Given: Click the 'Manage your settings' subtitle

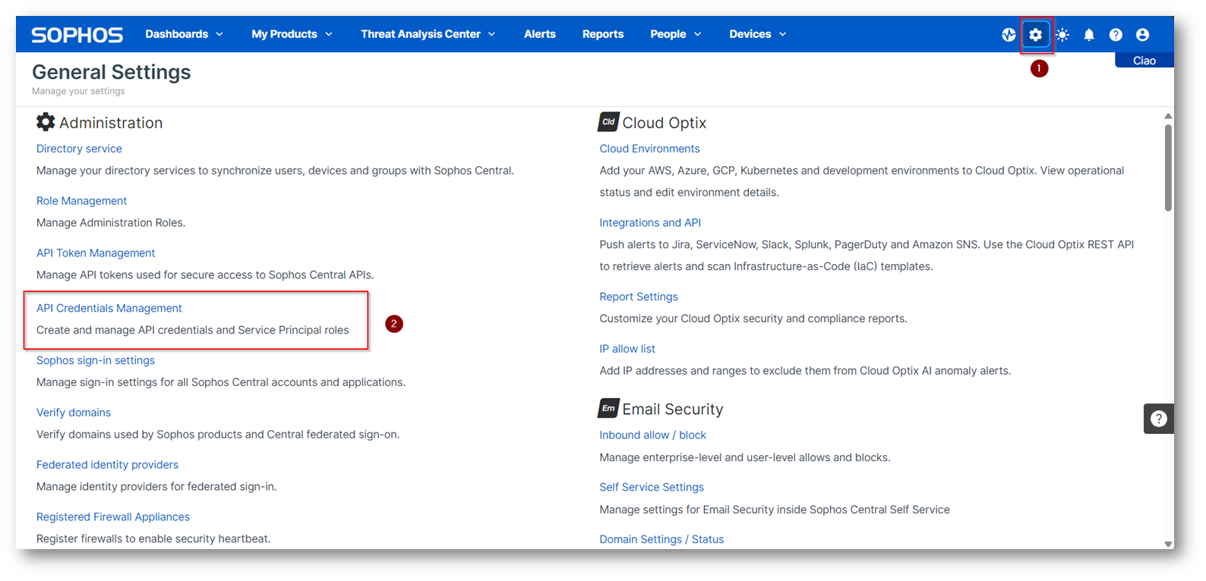Looking at the screenshot, I should (x=78, y=91).
